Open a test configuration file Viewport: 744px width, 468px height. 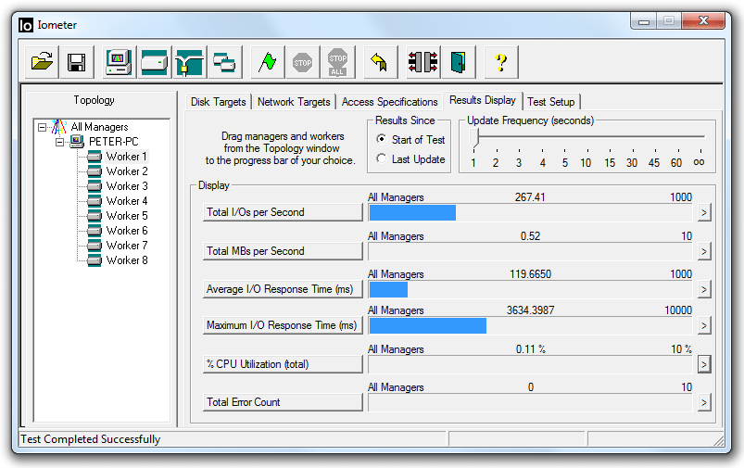click(42, 62)
